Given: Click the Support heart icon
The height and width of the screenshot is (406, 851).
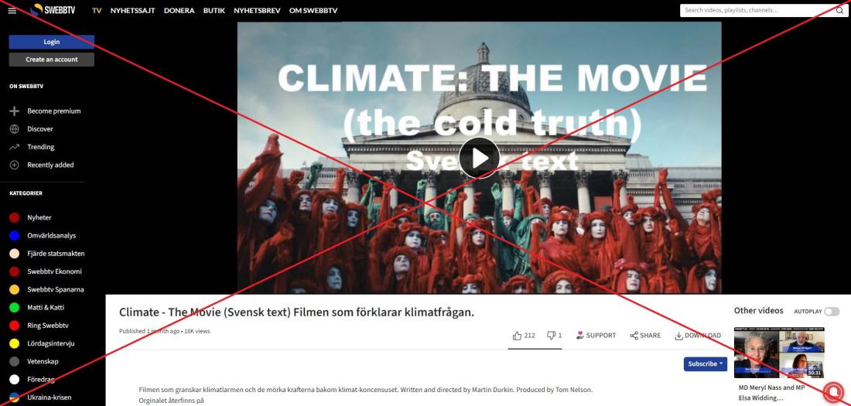Looking at the screenshot, I should click(x=579, y=336).
